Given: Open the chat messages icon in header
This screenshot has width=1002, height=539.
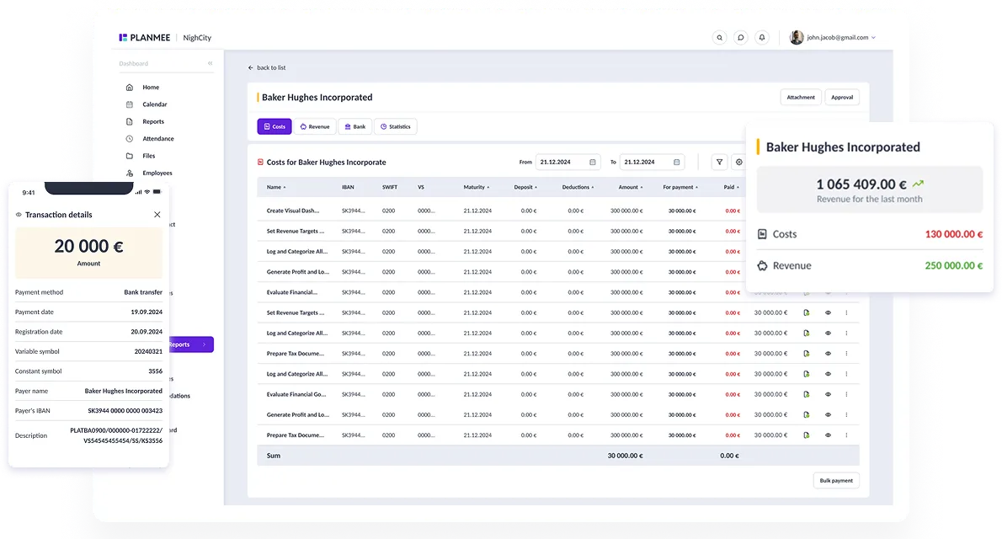Looking at the screenshot, I should pyautogui.click(x=741, y=38).
